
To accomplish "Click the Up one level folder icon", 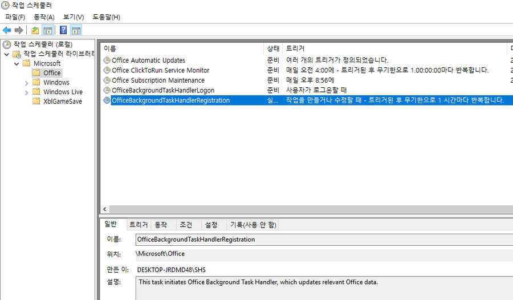I will [35, 30].
